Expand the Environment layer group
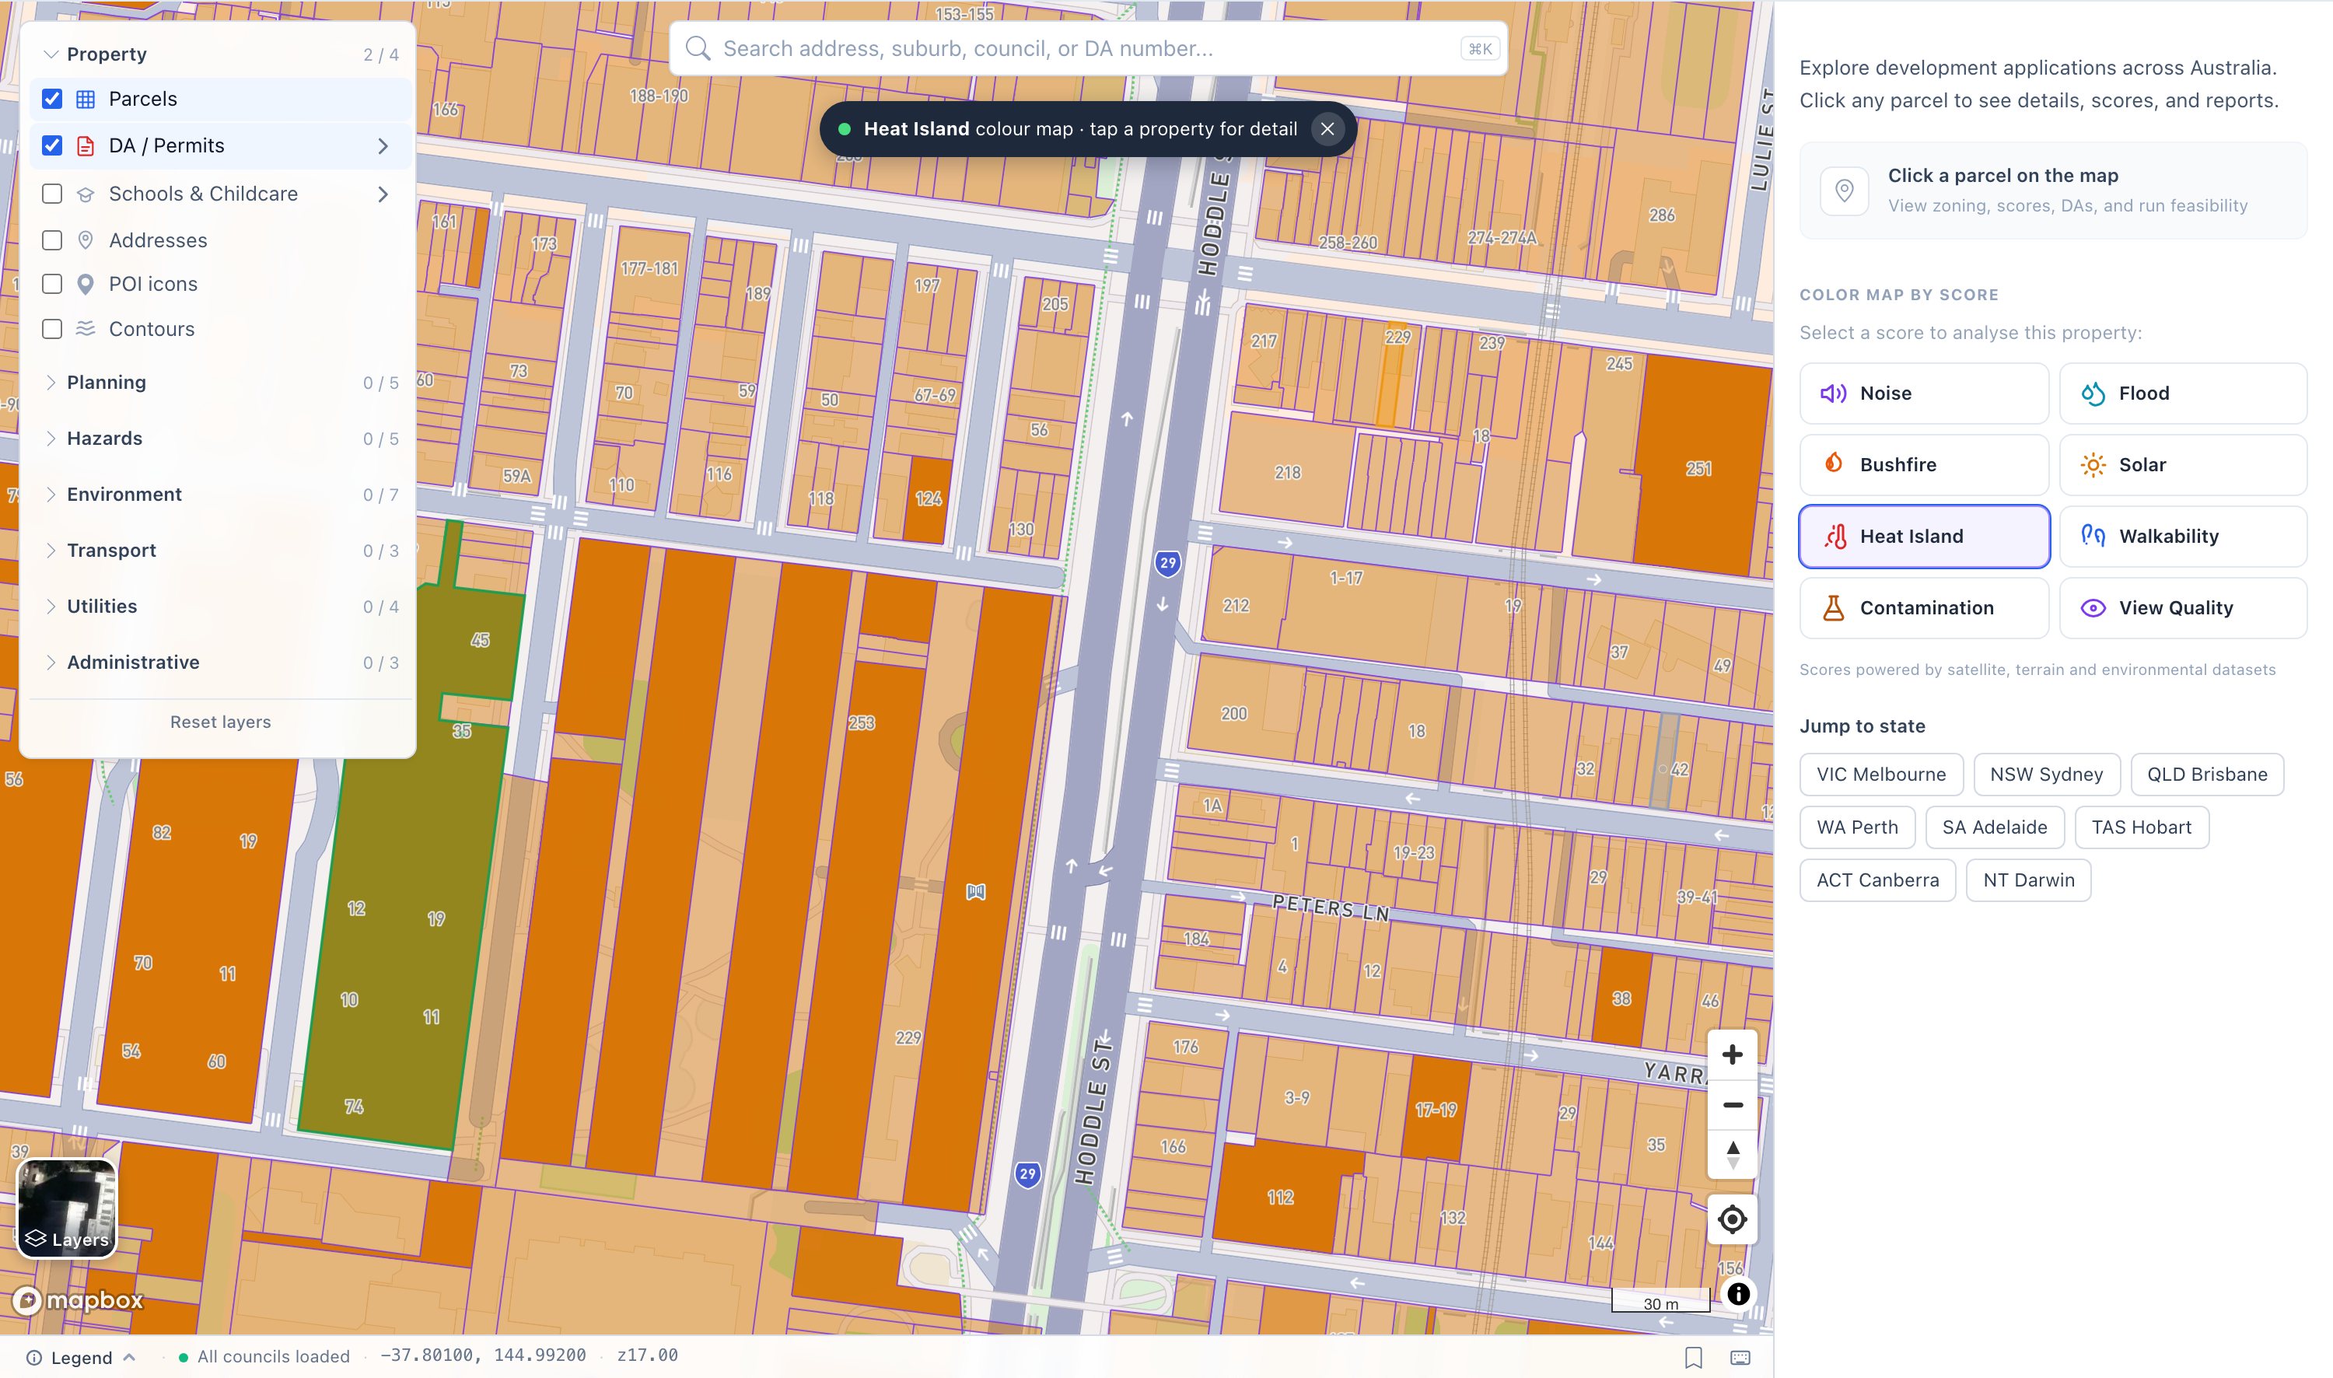 (221, 494)
